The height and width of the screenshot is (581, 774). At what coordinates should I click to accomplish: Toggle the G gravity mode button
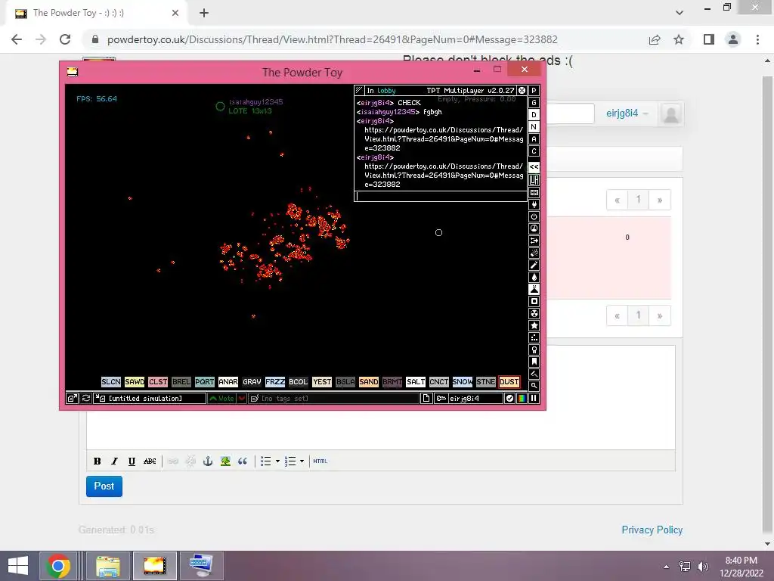(x=534, y=103)
